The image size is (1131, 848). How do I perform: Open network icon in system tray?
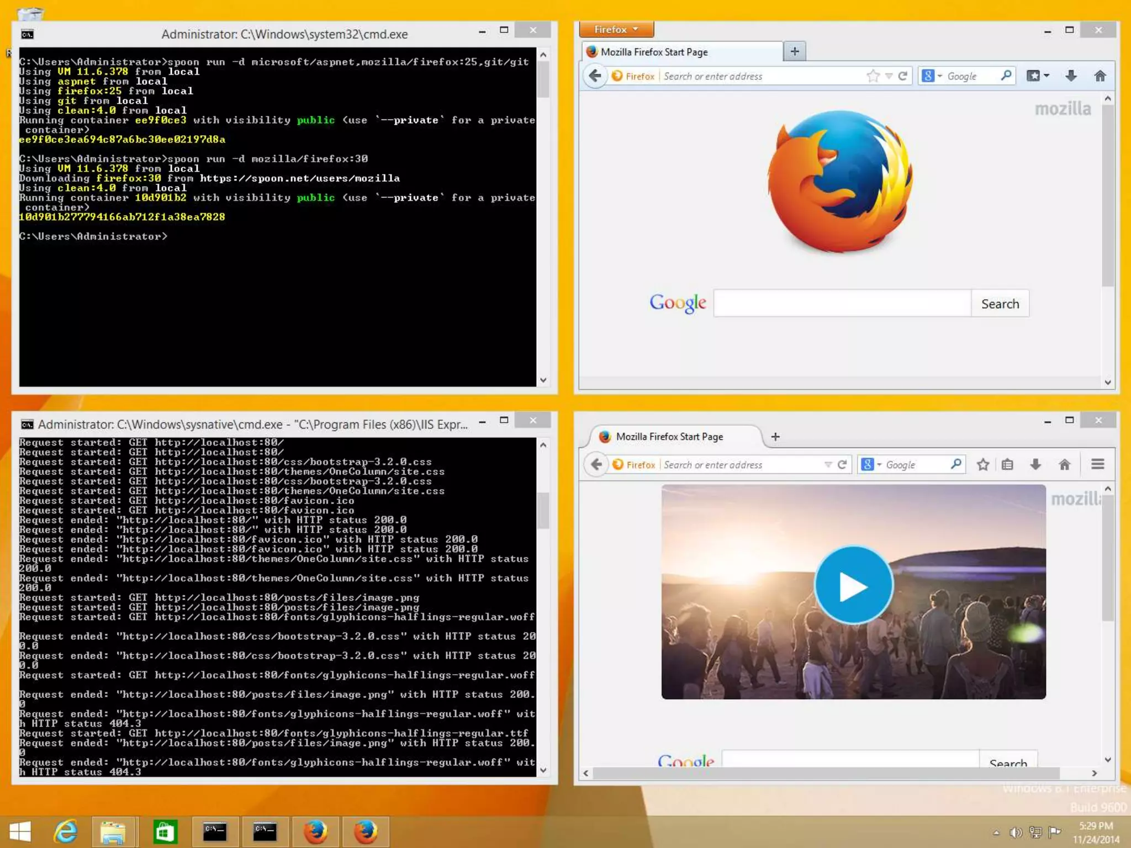pos(1035,833)
